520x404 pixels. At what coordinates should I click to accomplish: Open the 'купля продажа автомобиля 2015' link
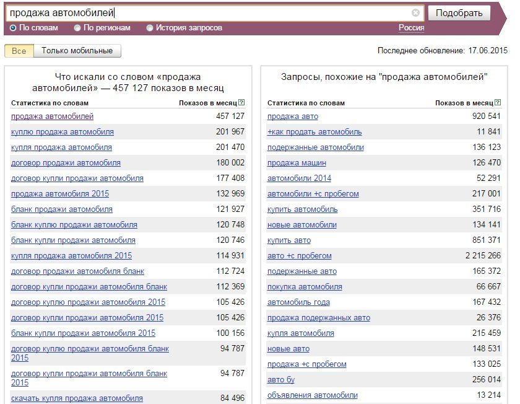tap(72, 256)
